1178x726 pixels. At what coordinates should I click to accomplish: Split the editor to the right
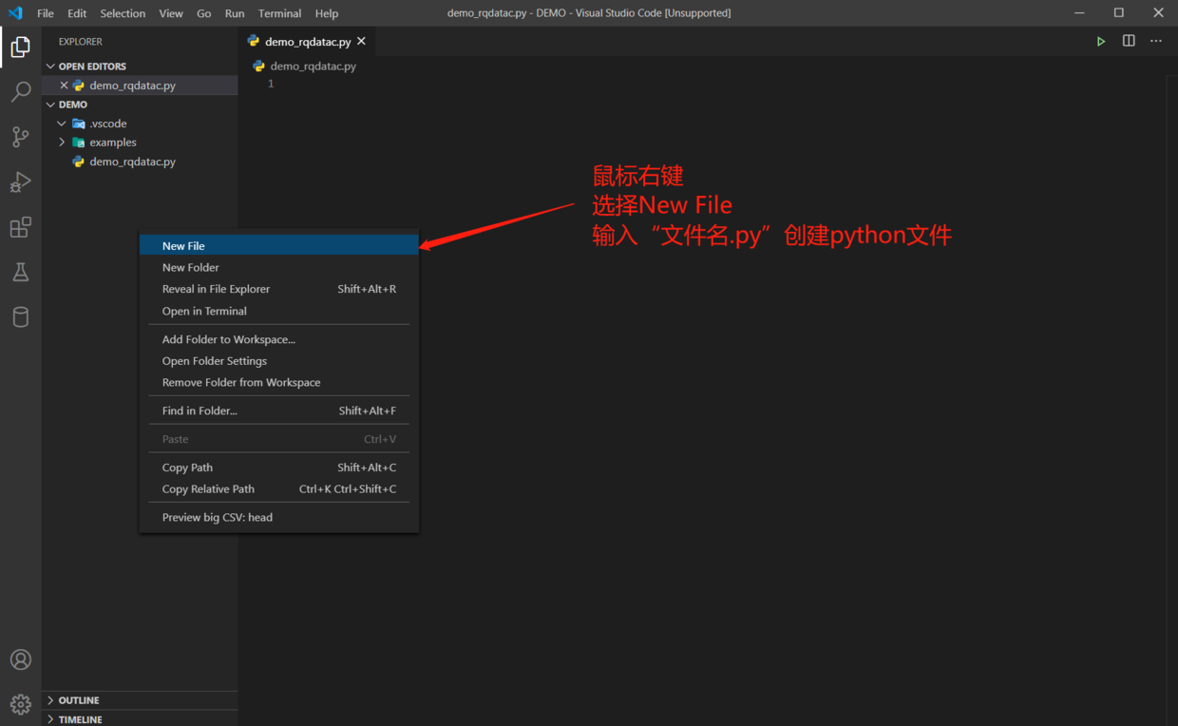[x=1129, y=42]
